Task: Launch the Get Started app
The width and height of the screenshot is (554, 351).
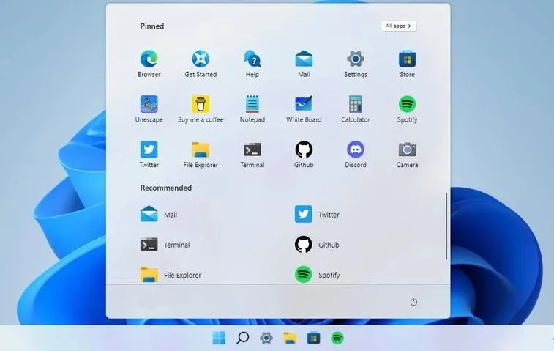Action: coord(201,64)
